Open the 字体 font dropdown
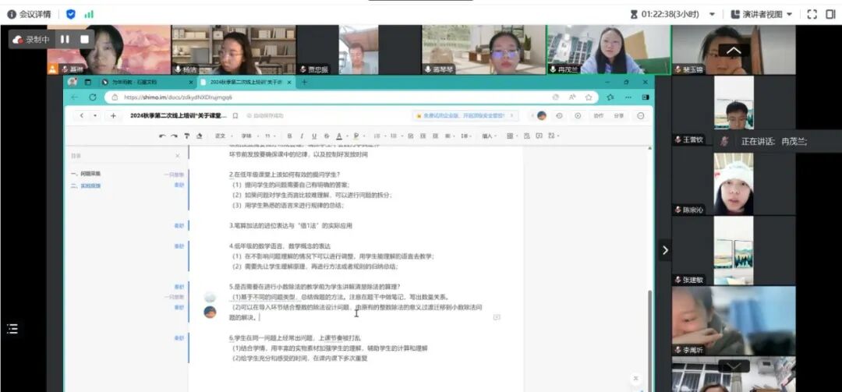This screenshot has height=392, width=842. (249, 136)
